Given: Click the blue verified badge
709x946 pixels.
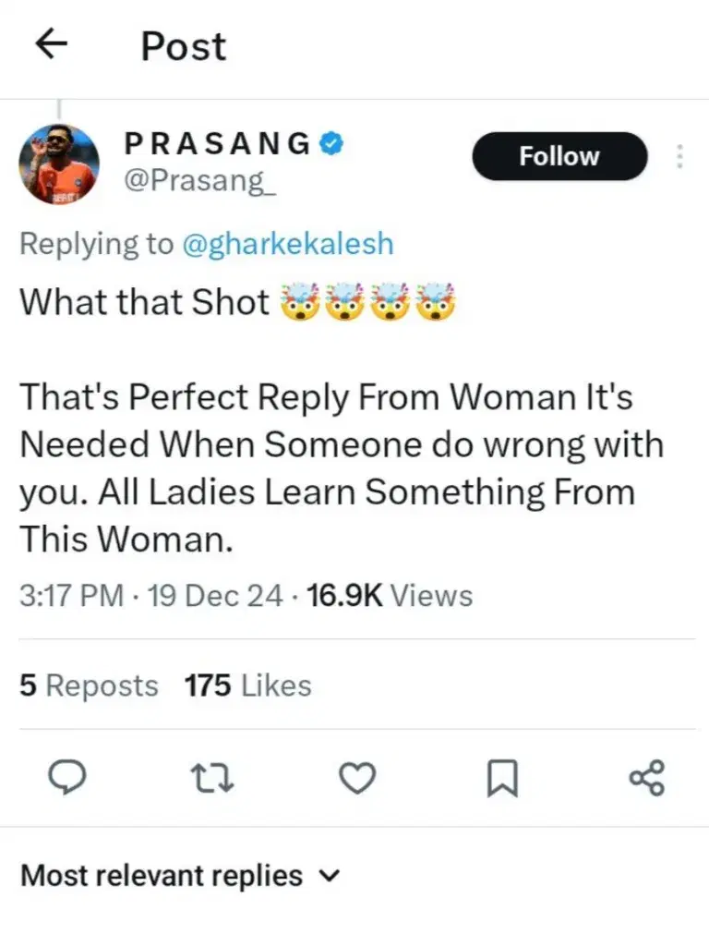Looking at the screenshot, I should (332, 143).
